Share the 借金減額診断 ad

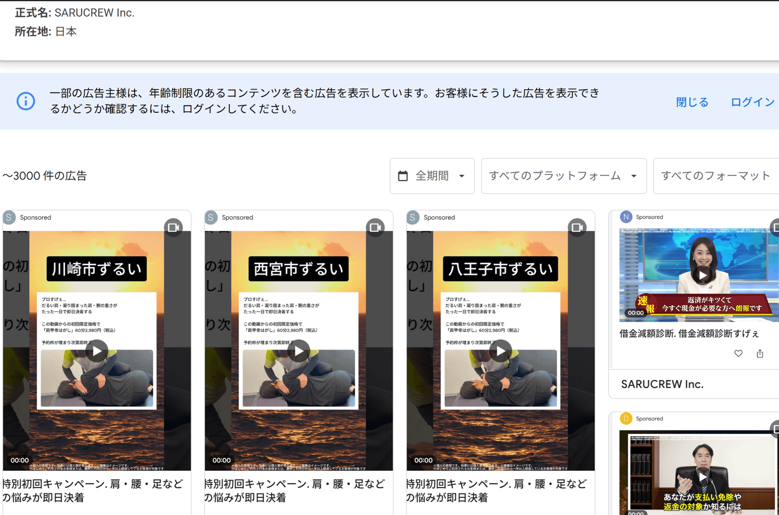coord(760,353)
